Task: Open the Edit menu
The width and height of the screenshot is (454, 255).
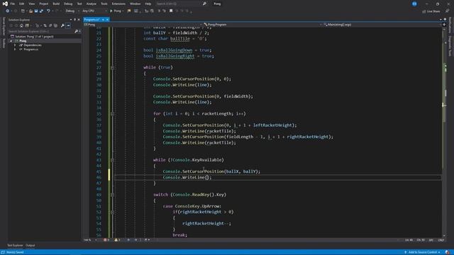Action: [x=22, y=4]
